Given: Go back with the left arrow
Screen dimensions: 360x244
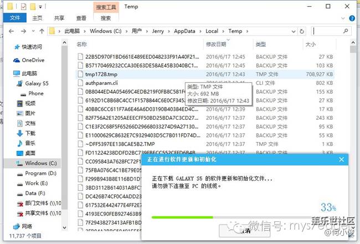Looking at the screenshot, I should 11,31.
